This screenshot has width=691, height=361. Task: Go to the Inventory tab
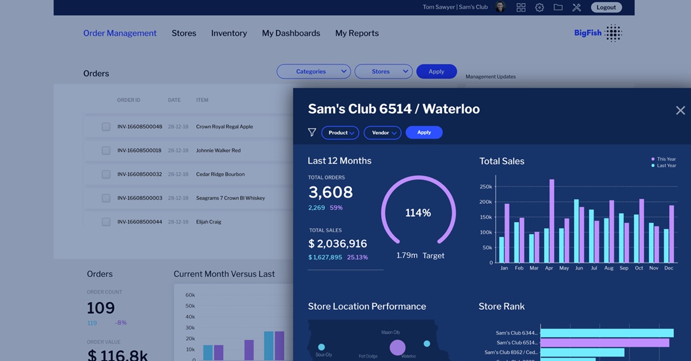(x=229, y=33)
